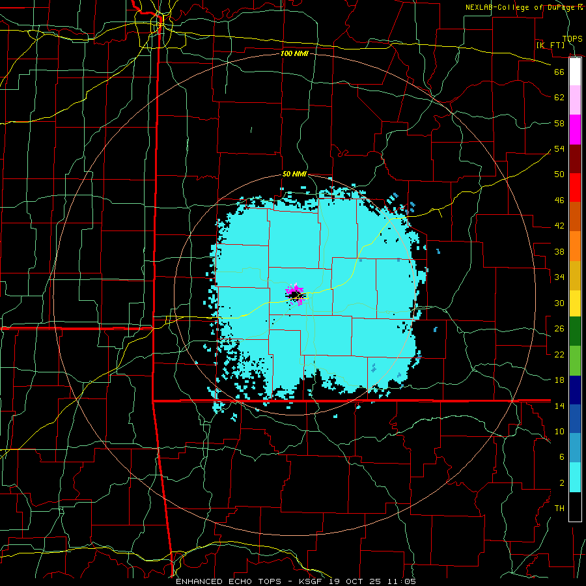Click the black TH legend swatch
The width and height of the screenshot is (586, 586).
[575, 507]
